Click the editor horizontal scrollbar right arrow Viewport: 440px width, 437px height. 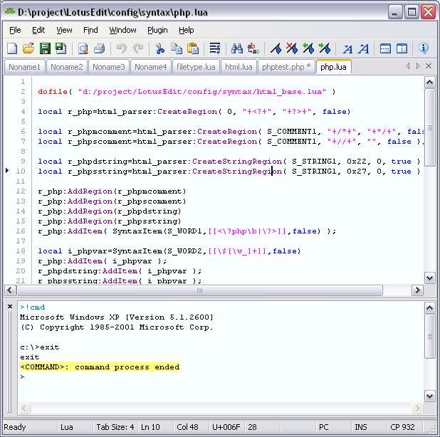417,290
